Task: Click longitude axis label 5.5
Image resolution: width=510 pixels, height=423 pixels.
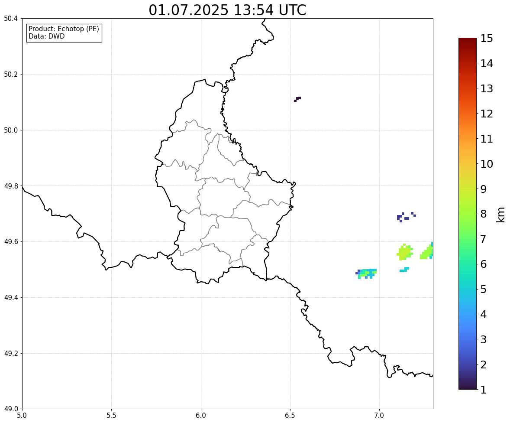Action: point(112,416)
